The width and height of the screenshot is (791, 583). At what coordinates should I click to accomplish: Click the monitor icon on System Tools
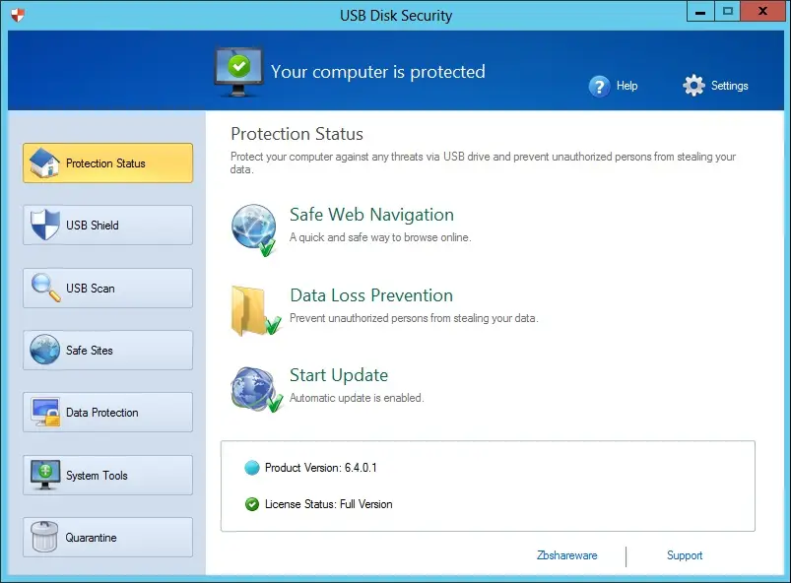pyautogui.click(x=45, y=475)
